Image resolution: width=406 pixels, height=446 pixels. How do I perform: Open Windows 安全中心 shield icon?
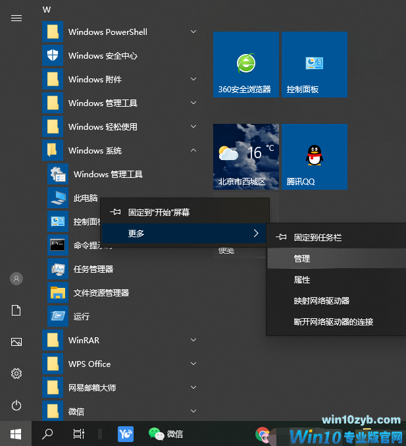click(53, 55)
